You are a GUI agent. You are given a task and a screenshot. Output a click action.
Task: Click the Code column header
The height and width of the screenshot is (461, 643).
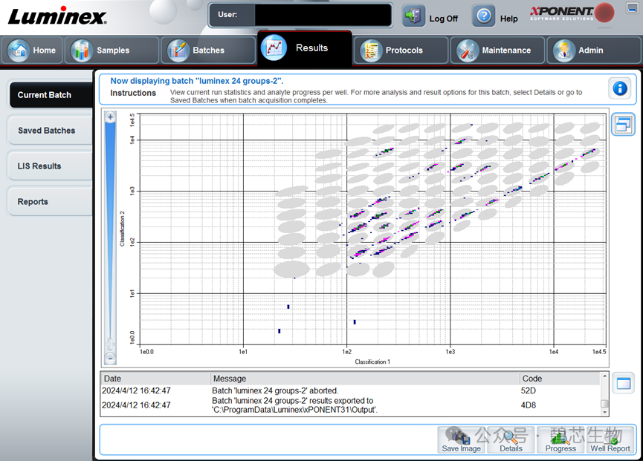(559, 379)
